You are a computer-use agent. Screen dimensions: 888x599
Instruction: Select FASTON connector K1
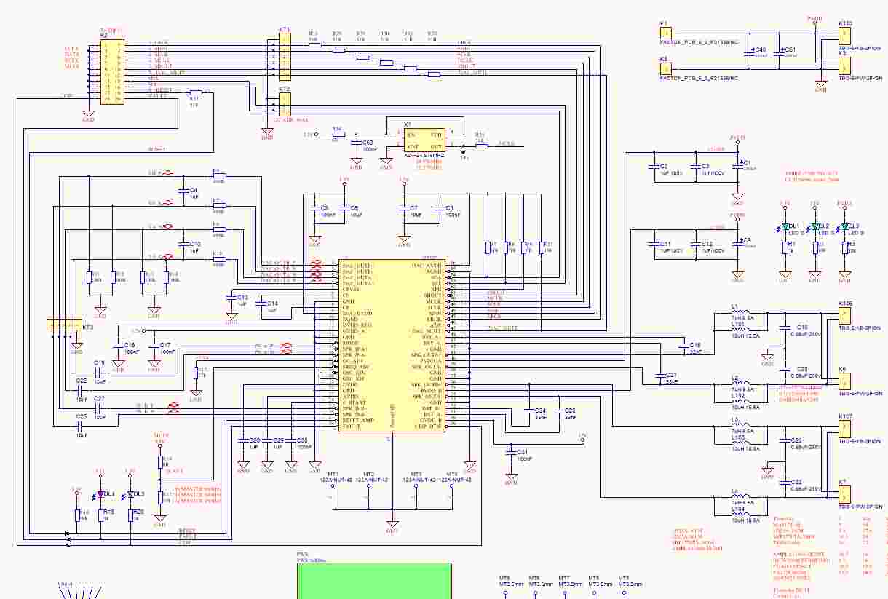tap(665, 32)
